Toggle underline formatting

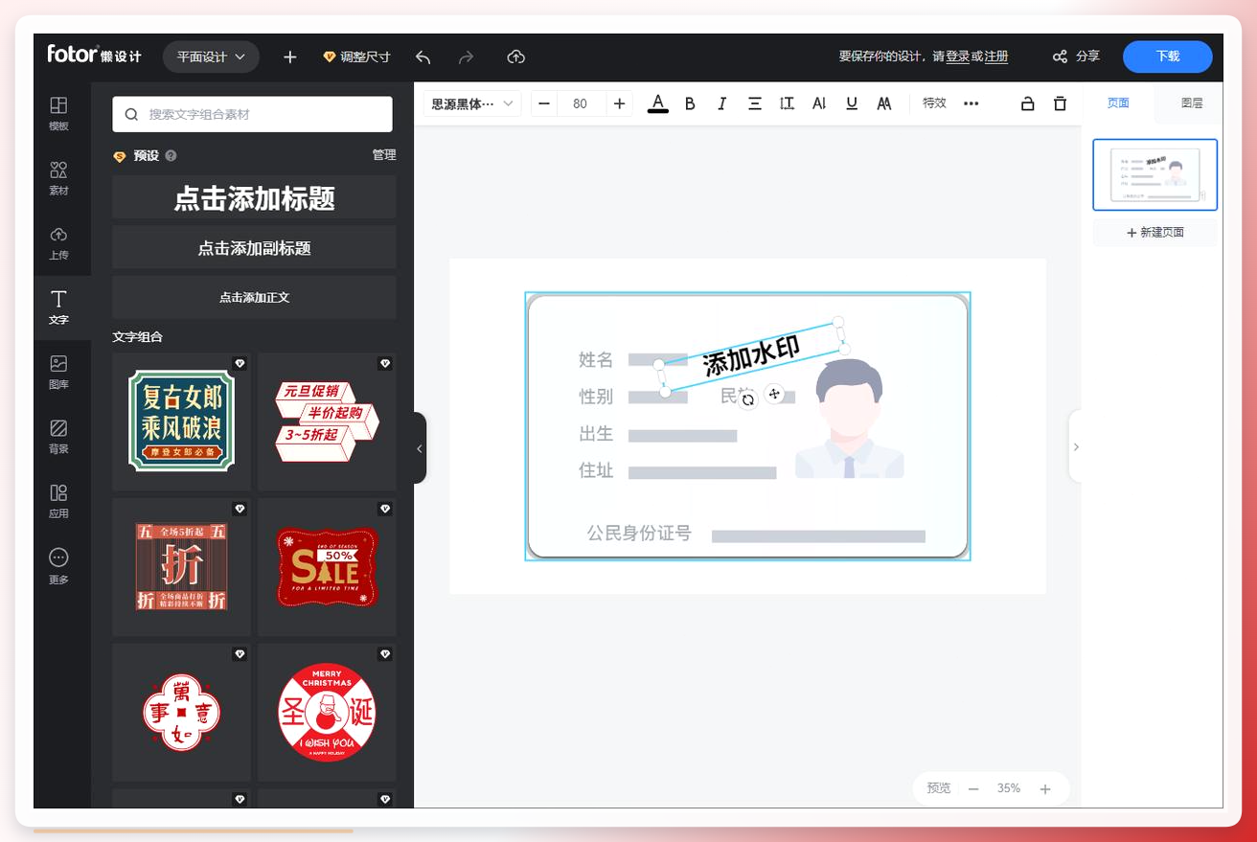(852, 103)
